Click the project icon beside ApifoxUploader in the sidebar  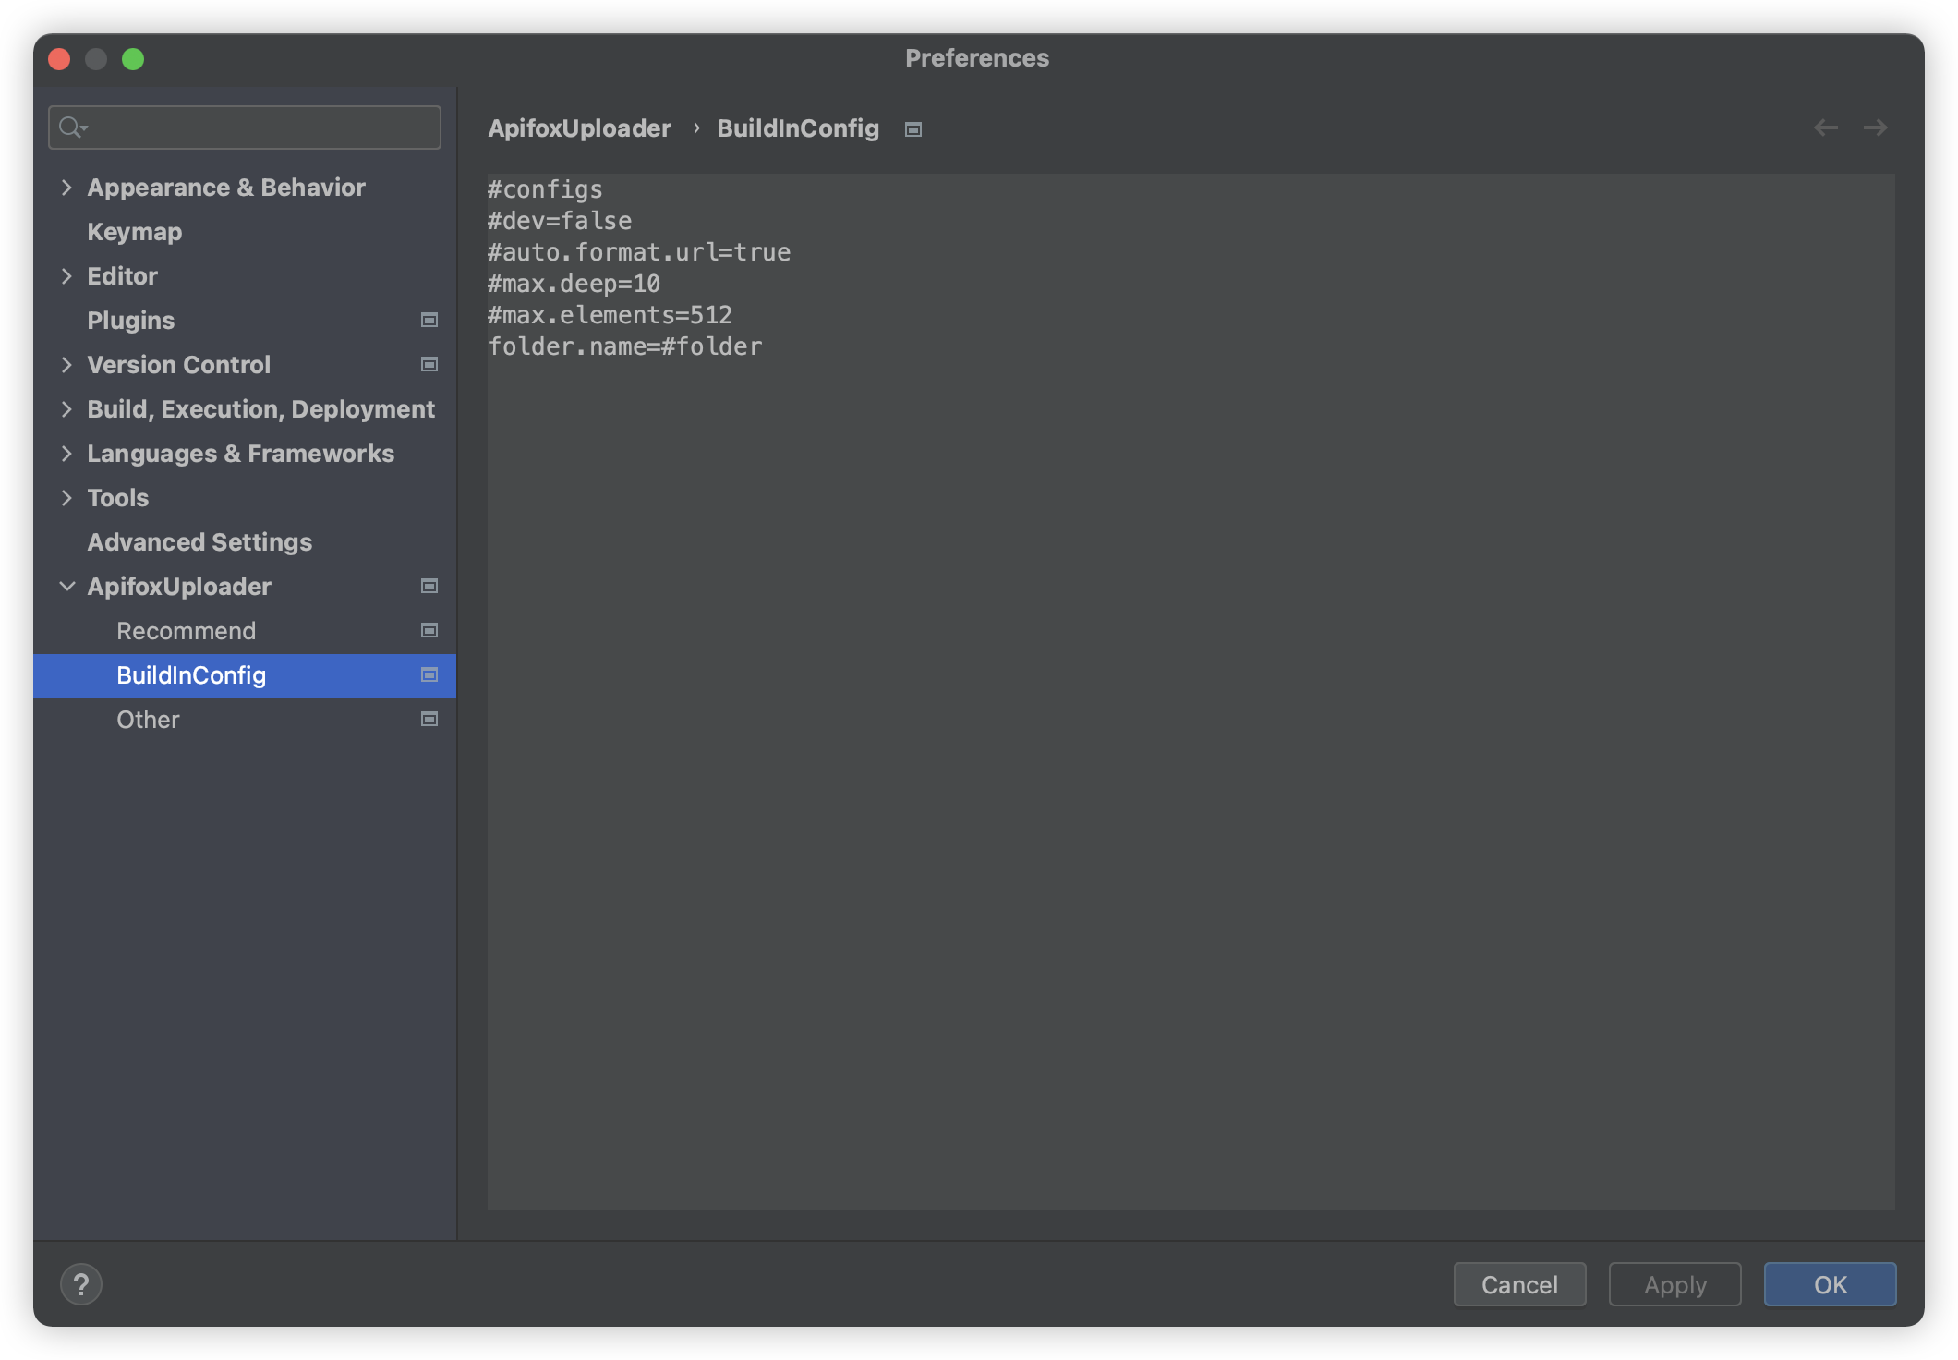tap(429, 586)
